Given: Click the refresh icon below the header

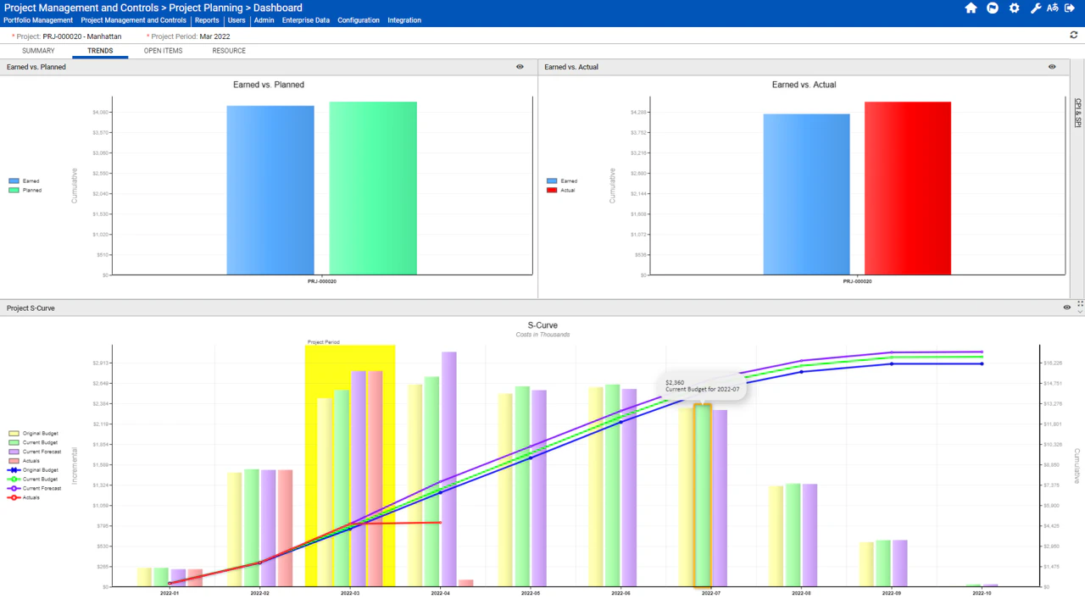Looking at the screenshot, I should pos(1073,36).
